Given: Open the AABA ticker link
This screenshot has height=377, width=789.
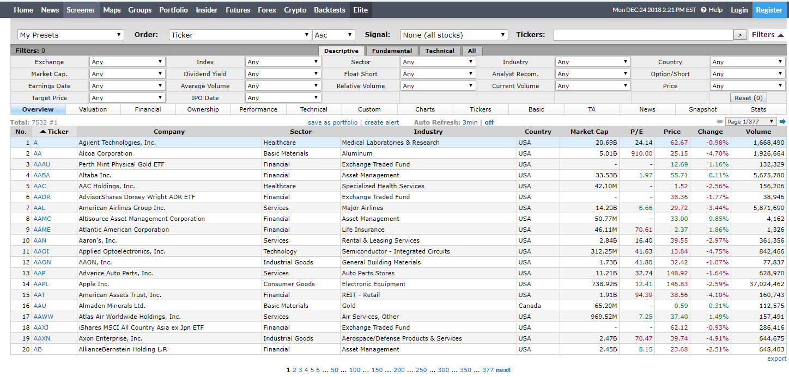Looking at the screenshot, I should (42, 175).
